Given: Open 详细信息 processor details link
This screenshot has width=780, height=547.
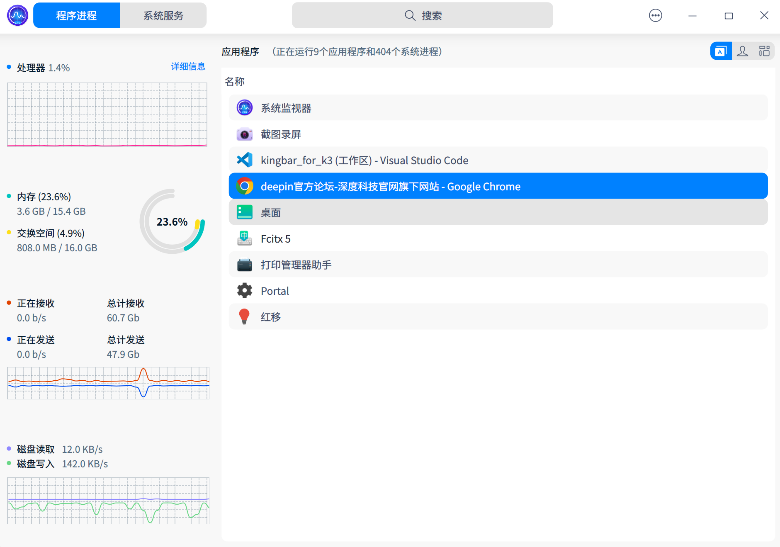Looking at the screenshot, I should (187, 66).
